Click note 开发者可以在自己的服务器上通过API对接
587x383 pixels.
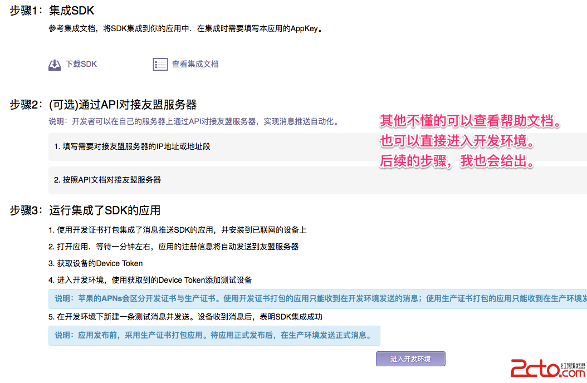(x=194, y=121)
